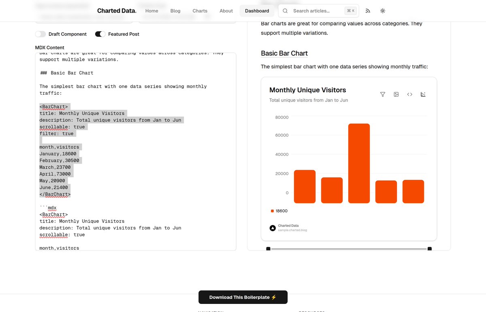Click the '80000' axis label
The height and width of the screenshot is (312, 486).
click(x=282, y=117)
